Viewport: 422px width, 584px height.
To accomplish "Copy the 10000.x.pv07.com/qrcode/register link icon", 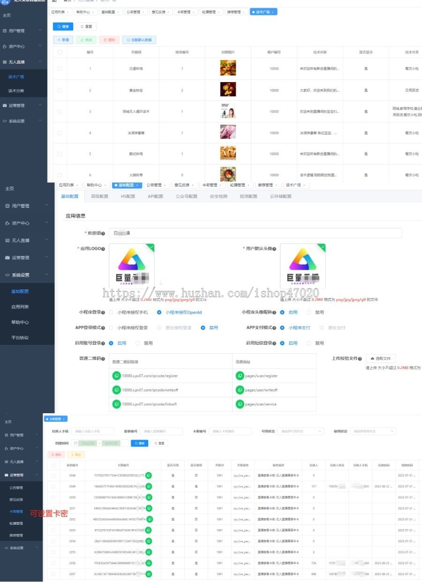I will (x=116, y=376).
